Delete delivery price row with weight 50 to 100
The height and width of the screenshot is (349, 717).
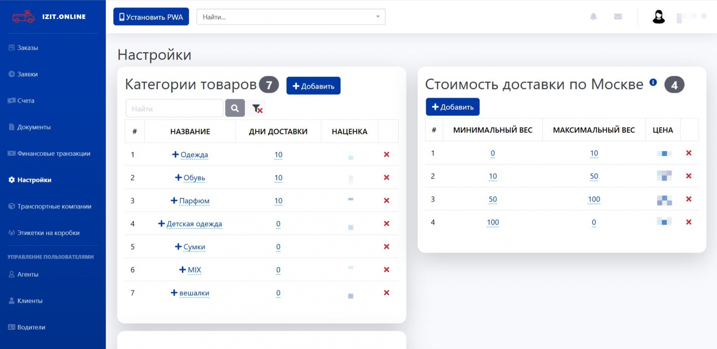point(689,199)
